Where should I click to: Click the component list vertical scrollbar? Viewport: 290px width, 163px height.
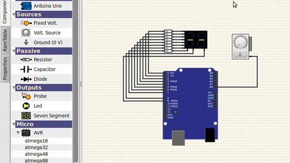point(75,81)
